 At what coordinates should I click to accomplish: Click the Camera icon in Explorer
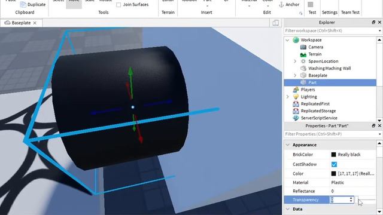(x=303, y=47)
